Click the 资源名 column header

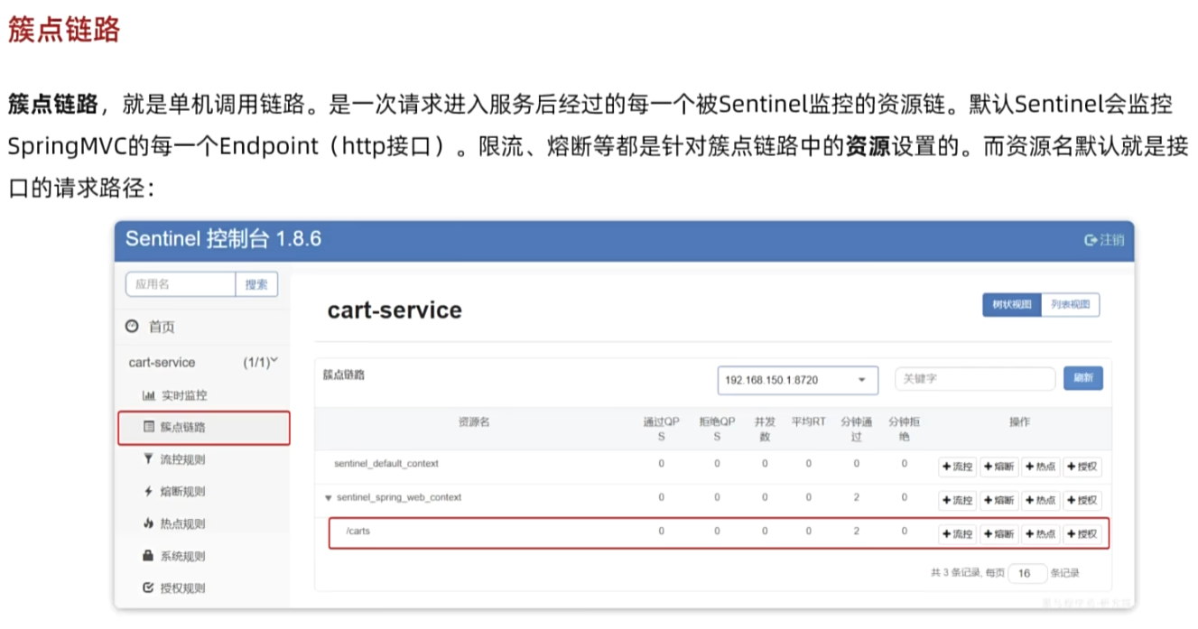click(x=473, y=422)
